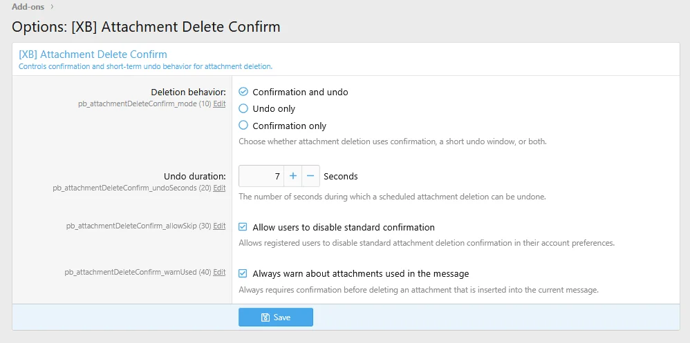The image size is (690, 343).
Task: Click the 'Undo duration:' label
Action: coord(194,177)
